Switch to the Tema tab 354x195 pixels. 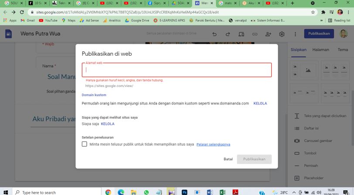tap(343, 50)
